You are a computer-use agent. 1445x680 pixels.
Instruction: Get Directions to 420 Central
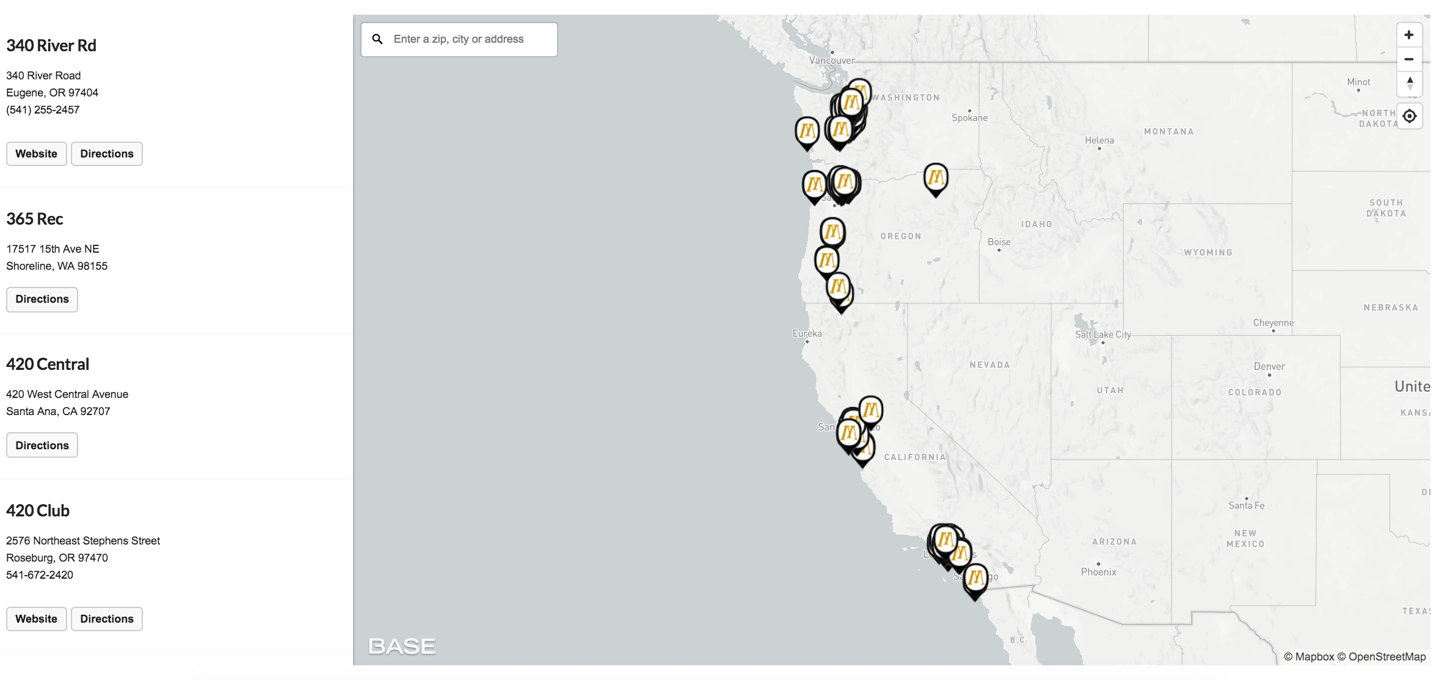[42, 446]
